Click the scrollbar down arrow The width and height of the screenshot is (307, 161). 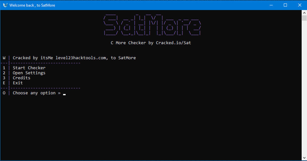tap(304, 158)
